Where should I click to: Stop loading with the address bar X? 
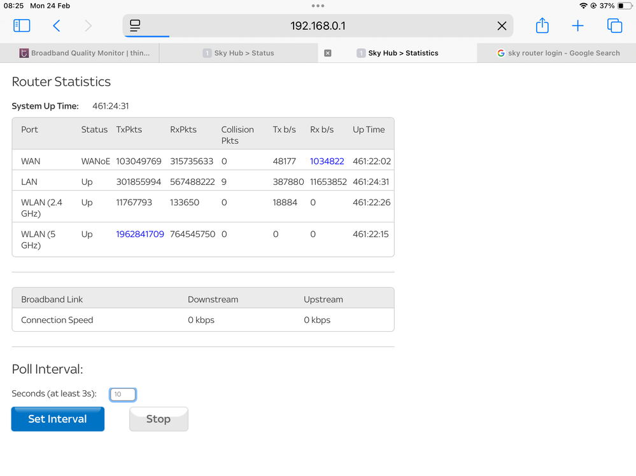pos(502,26)
